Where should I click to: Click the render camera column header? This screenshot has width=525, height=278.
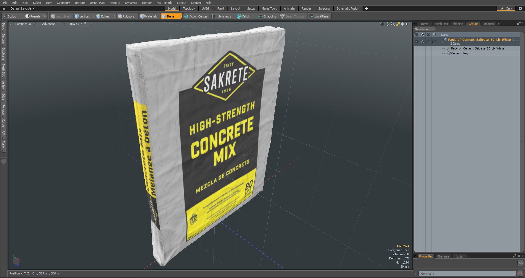click(x=423, y=35)
